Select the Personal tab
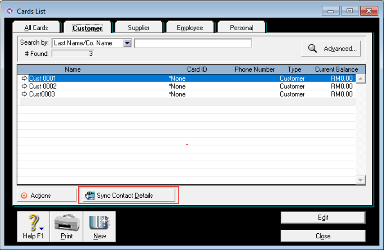 point(241,28)
